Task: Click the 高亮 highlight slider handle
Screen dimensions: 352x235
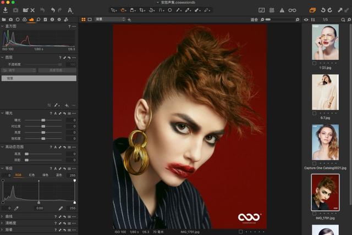Action: 26,154
